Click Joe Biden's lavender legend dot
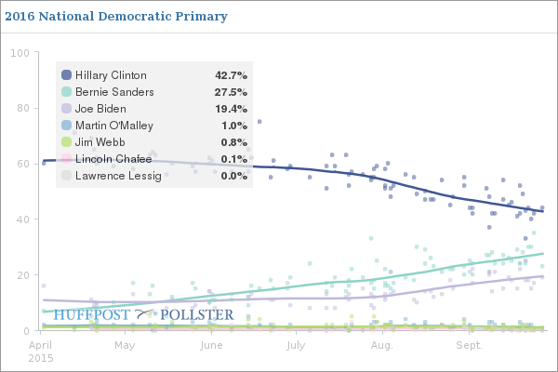 click(66, 109)
